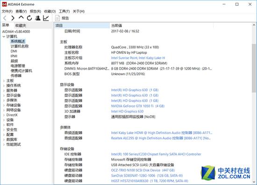Open the 工具(T) menu
Screen dimensions: 257x185
click(64, 11)
